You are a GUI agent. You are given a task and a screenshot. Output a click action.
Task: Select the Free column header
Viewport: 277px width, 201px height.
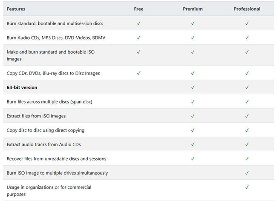[x=138, y=9]
